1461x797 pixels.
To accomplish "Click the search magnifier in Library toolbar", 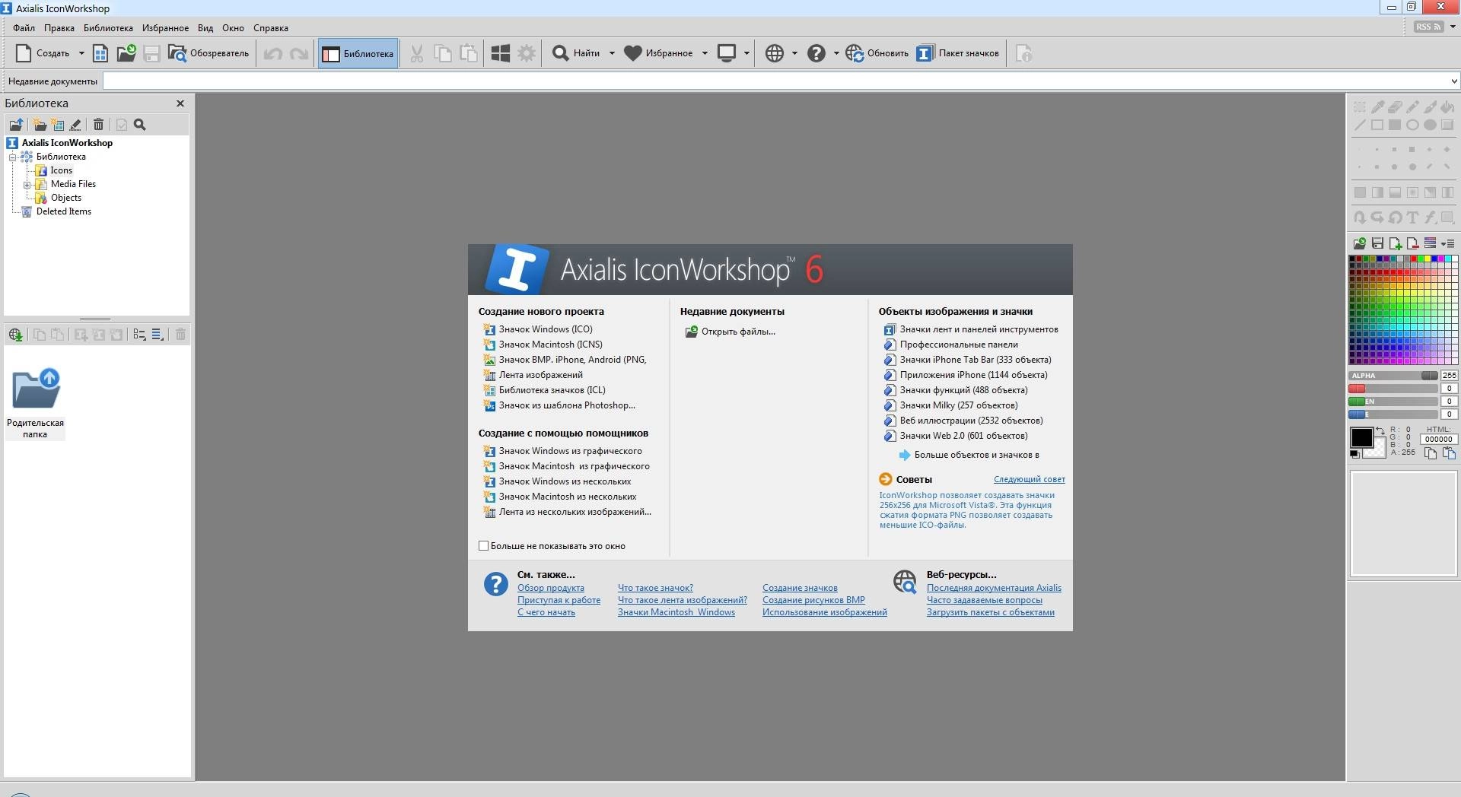I will [x=140, y=125].
